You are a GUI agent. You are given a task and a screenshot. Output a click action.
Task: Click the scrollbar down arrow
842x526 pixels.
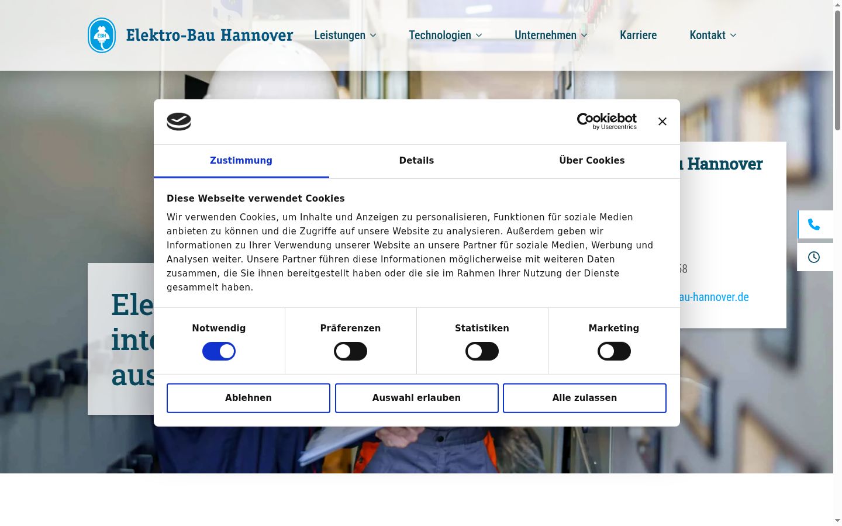click(837, 521)
